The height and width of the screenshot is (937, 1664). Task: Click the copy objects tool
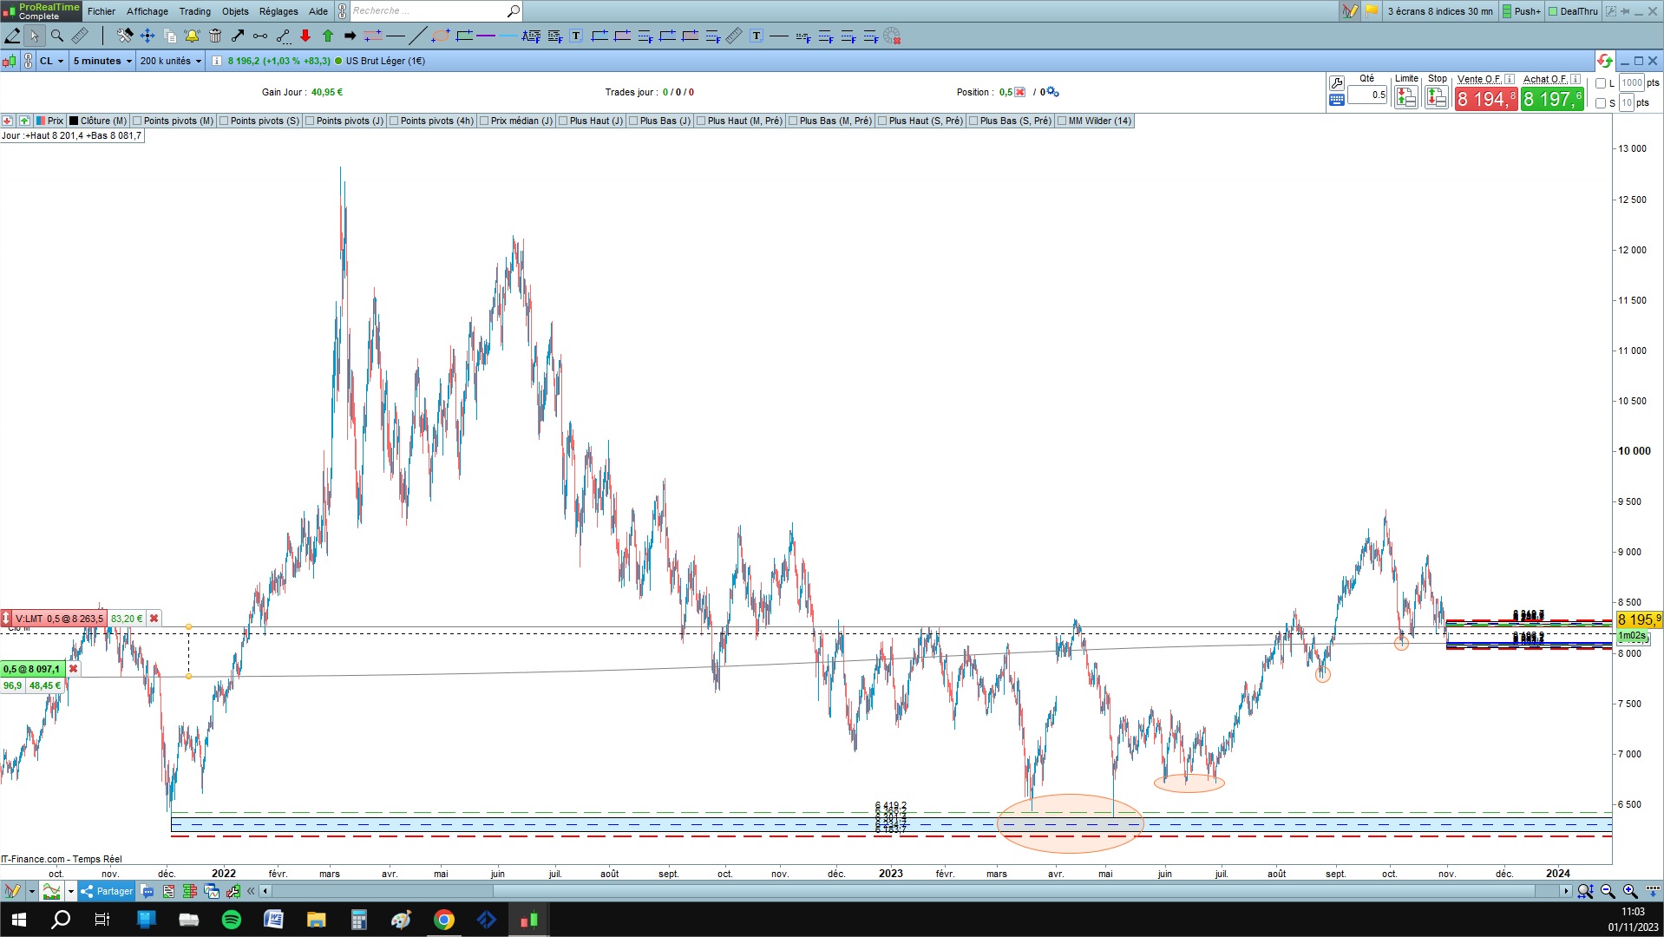(x=170, y=36)
